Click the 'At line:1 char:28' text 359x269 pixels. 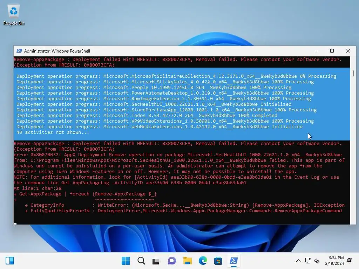38,188
